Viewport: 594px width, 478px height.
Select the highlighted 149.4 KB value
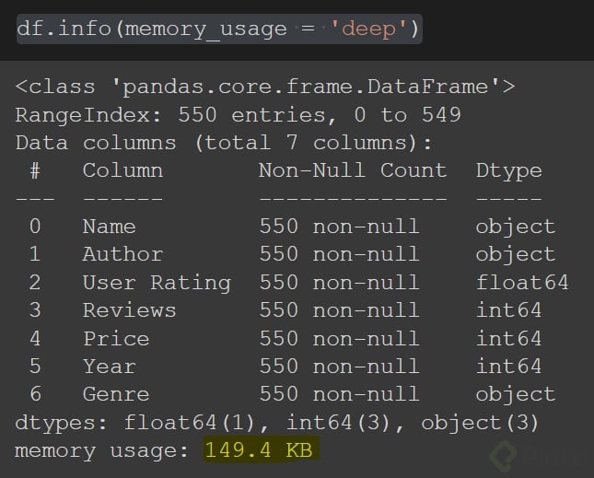tap(262, 450)
